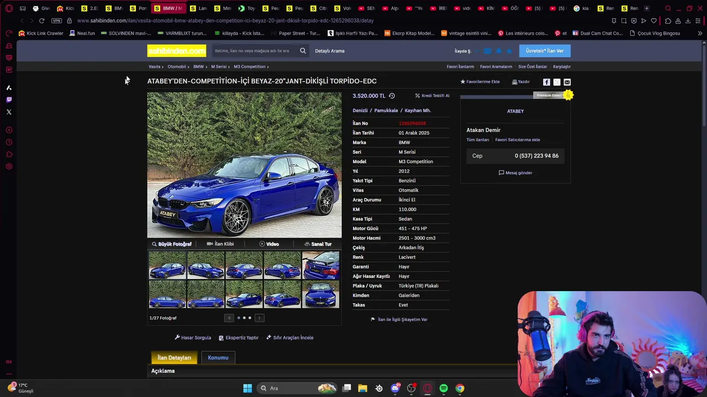Activate the BMW / M browser tab

(x=168, y=8)
